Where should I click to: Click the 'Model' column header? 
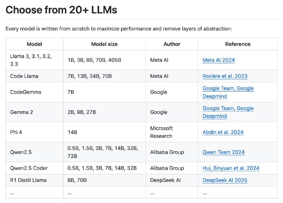34,44
